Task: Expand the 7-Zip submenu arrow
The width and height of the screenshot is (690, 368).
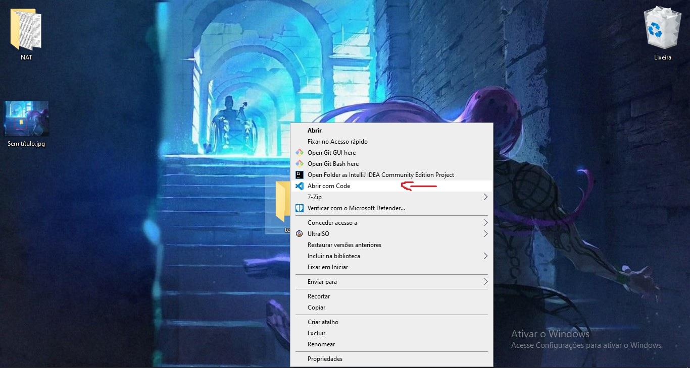Action: 485,197
